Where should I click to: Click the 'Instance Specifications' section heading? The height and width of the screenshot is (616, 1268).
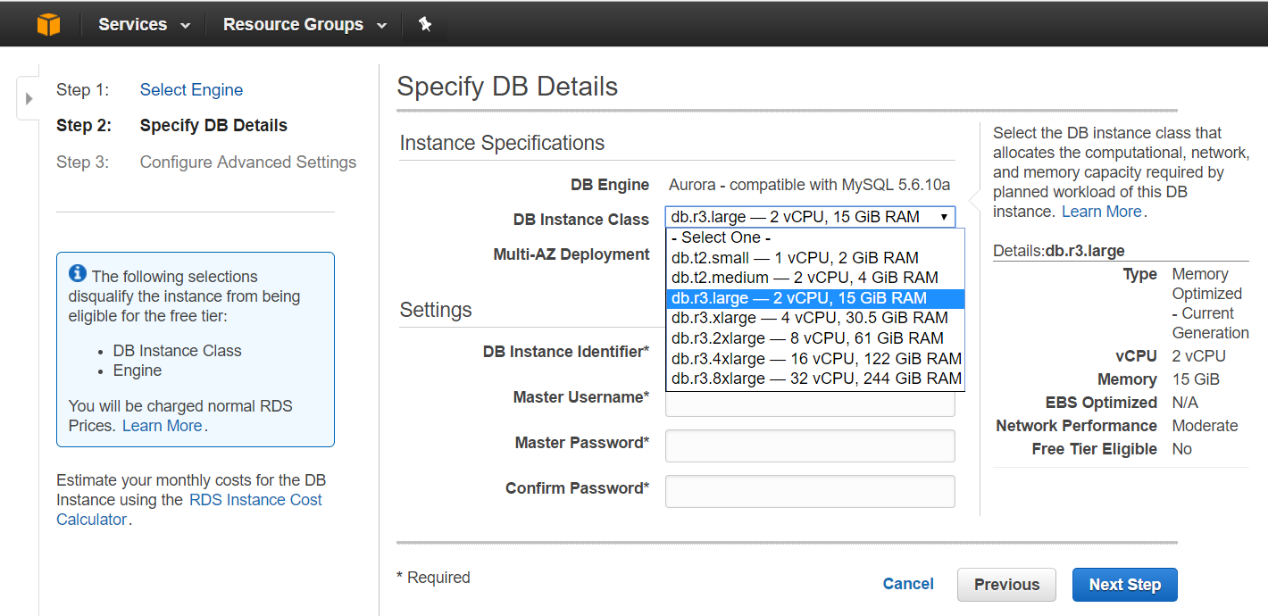(502, 143)
